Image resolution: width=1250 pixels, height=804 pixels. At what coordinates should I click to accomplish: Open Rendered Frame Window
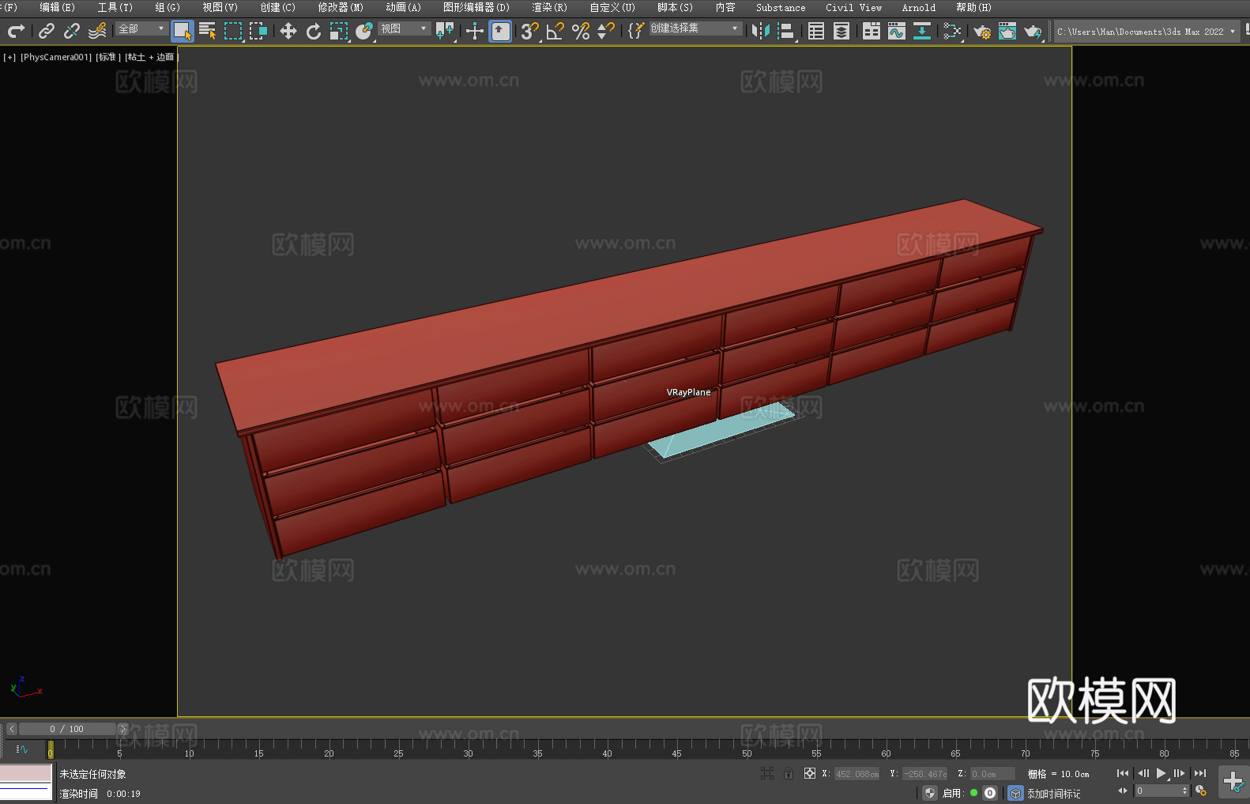pos(1007,31)
